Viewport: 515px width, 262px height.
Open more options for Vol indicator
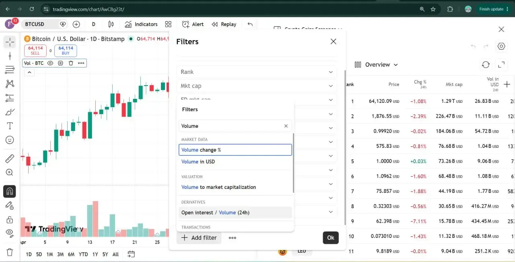point(81,63)
